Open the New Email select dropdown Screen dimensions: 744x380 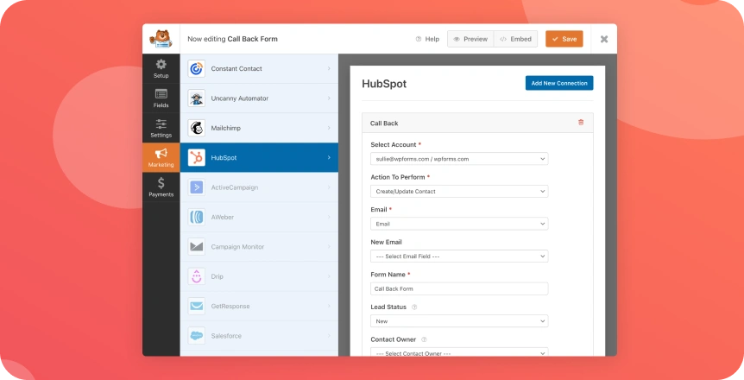pyautogui.click(x=459, y=256)
